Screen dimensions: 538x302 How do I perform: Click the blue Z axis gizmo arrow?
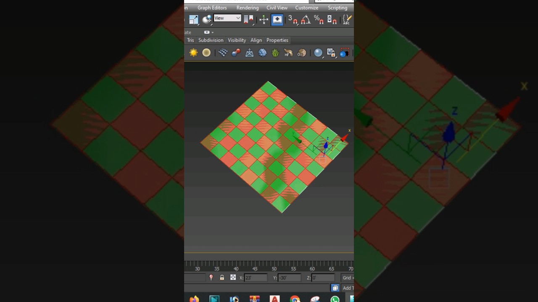(325, 145)
